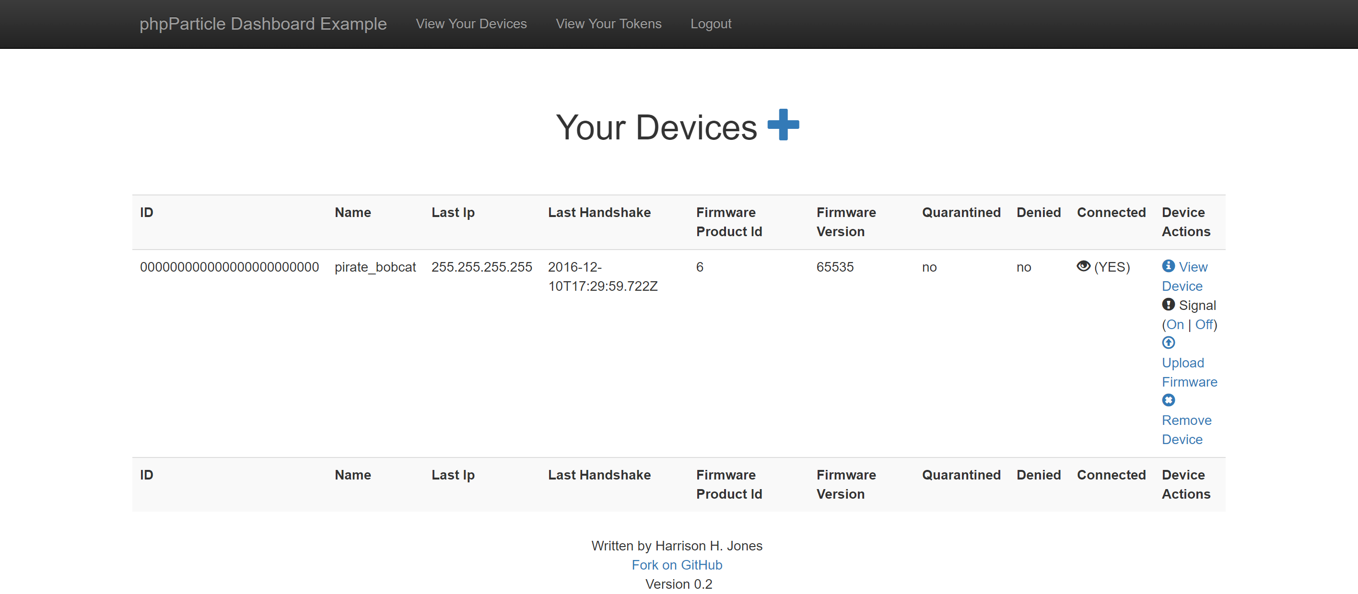Open the Fork on GitHub link
Viewport: 1358px width, 594px height.
pos(677,564)
